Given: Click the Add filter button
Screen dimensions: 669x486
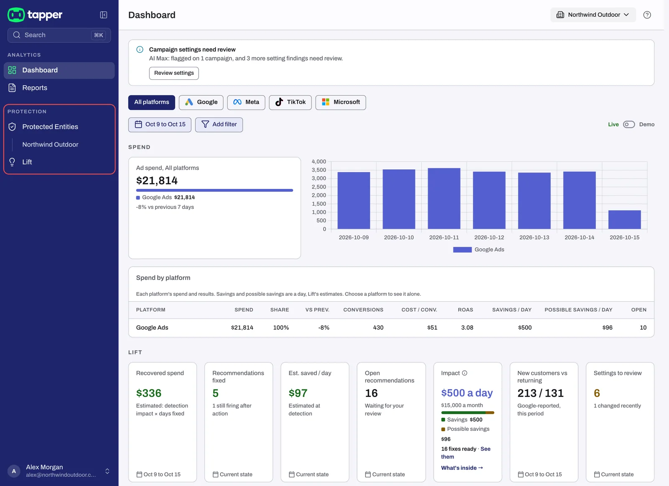Looking at the screenshot, I should (x=219, y=125).
